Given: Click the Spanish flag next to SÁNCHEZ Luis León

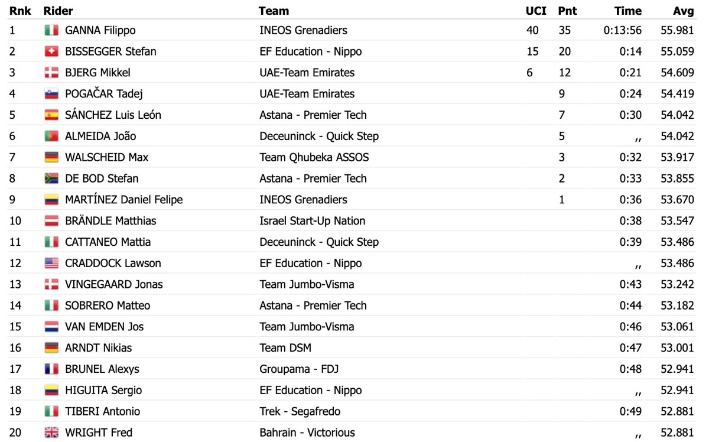Looking at the screenshot, I should [x=51, y=115].
